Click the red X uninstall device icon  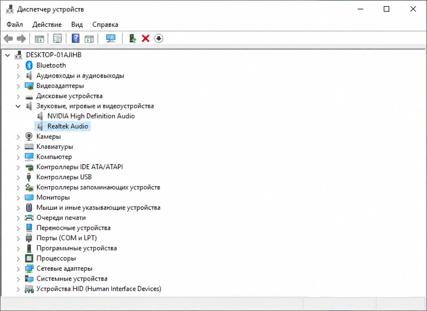[x=146, y=38]
